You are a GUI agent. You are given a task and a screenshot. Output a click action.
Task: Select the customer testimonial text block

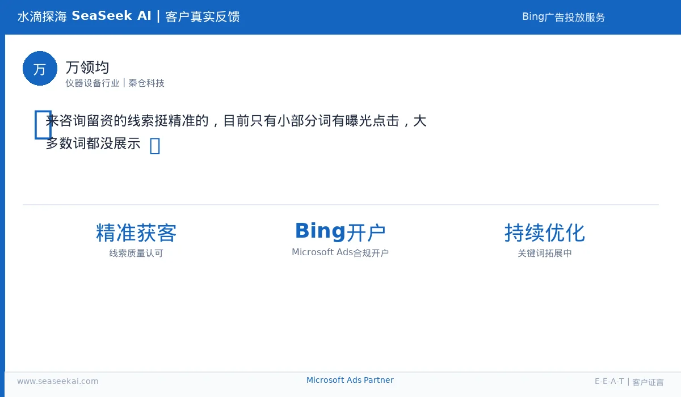click(236, 132)
